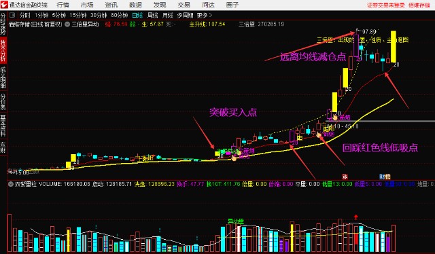The width and height of the screenshot is (435, 254).
Task: Click the 低量13: 0.00 readout
Action: (337, 184)
